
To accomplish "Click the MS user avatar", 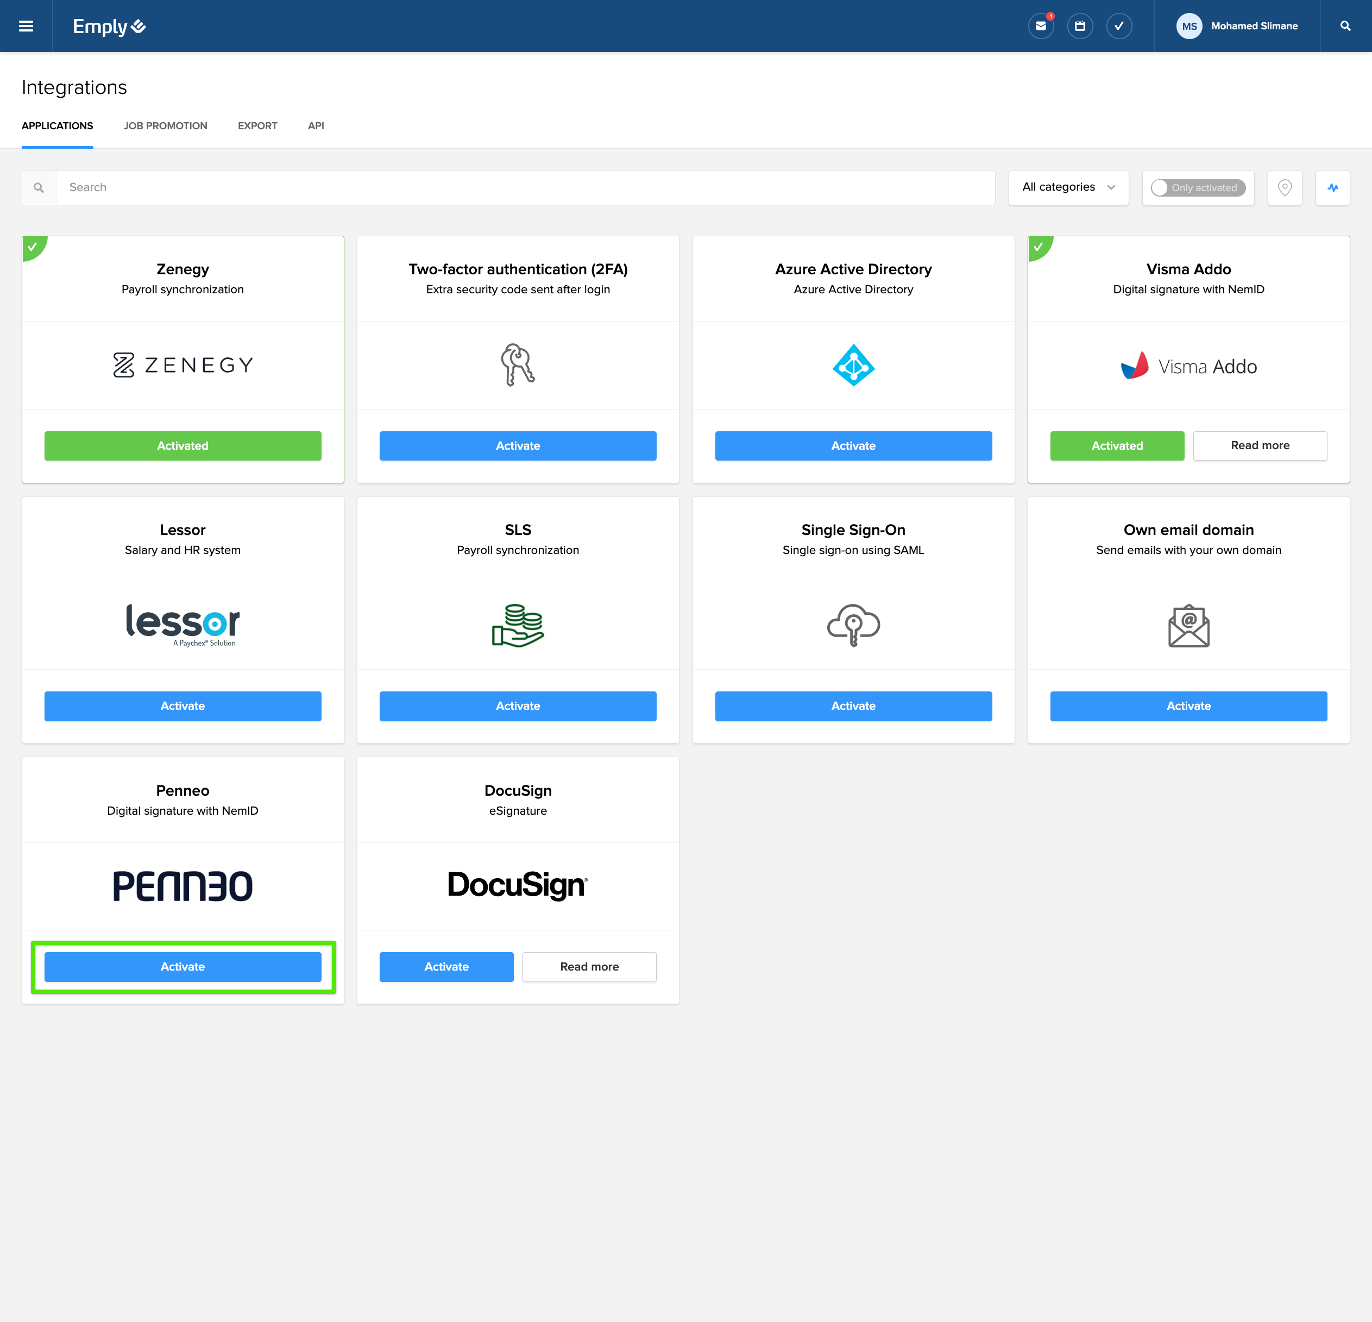I will [x=1188, y=26].
